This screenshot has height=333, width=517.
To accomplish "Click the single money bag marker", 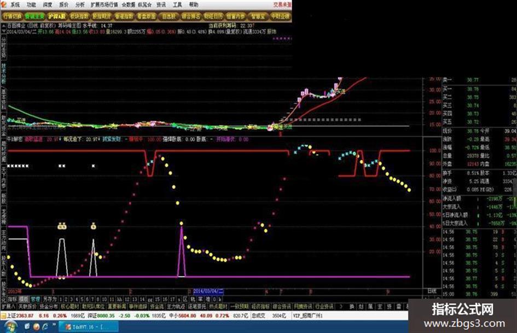I will tap(94, 226).
